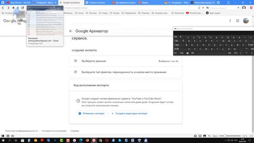
Task: Click Создать ещё один экспорт button
Action: coord(129,114)
